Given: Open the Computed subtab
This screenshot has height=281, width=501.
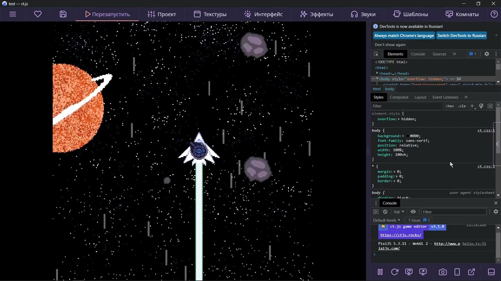Looking at the screenshot, I should coord(399,97).
